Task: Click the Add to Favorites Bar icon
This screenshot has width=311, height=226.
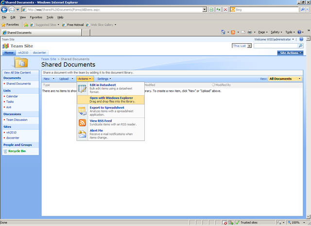Action: (x=26, y=25)
